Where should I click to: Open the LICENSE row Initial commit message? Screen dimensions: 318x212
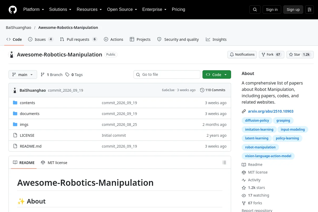pos(114,135)
